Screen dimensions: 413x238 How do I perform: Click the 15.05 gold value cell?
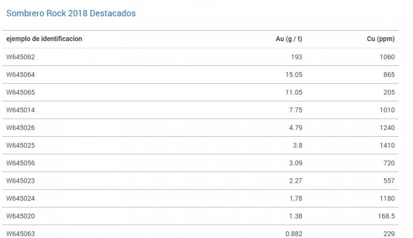click(294, 75)
